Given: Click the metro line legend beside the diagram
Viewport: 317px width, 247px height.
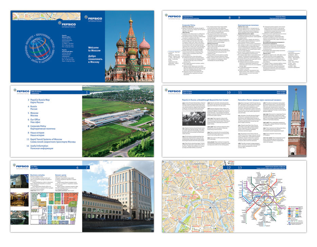Looking at the screenshot, I should [295, 215].
